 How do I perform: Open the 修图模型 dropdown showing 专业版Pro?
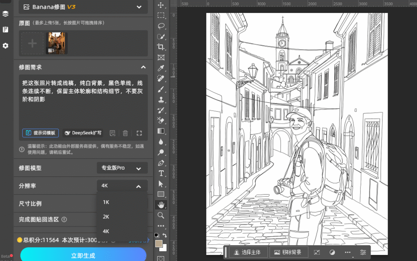click(122, 168)
